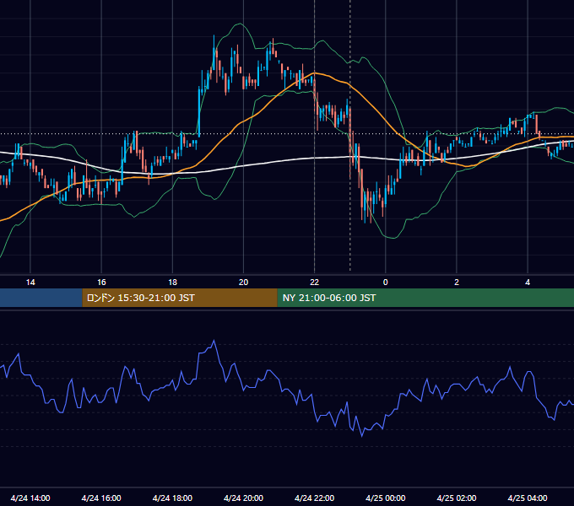574x506 pixels.
Task: Click the 16 hour axis label
Action: (x=101, y=283)
